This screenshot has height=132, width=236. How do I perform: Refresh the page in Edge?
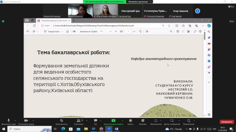[34, 26]
